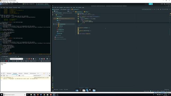171x96 pixels.
Task: Close the React App Chrome tab
Action: pyautogui.click(x=16, y=57)
